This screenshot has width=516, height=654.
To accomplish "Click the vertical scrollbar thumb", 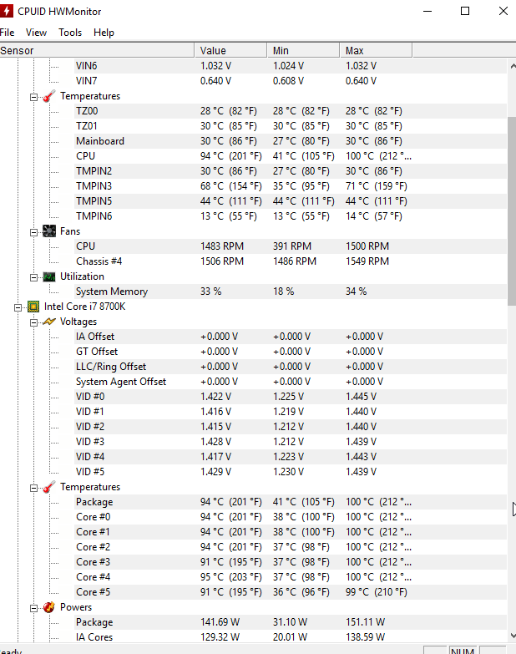I will pyautogui.click(x=512, y=211).
